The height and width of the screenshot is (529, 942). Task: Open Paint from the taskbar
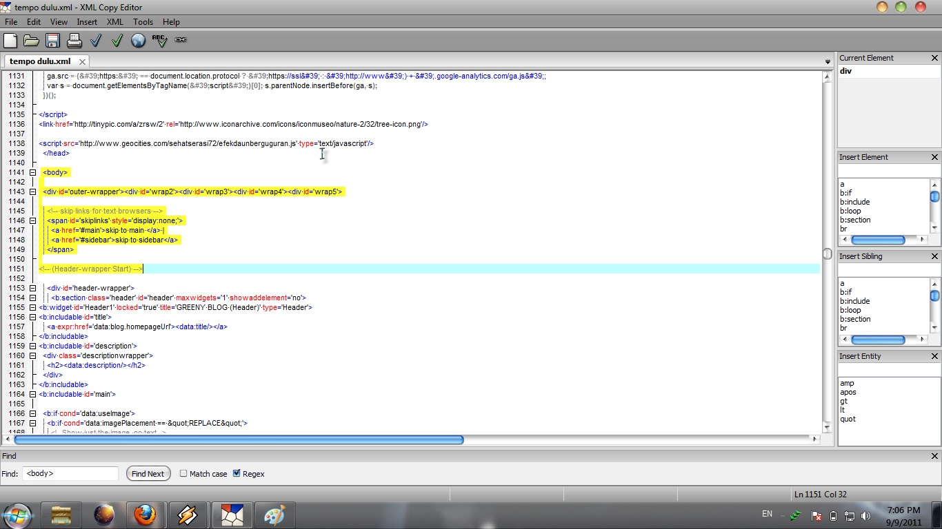(274, 515)
